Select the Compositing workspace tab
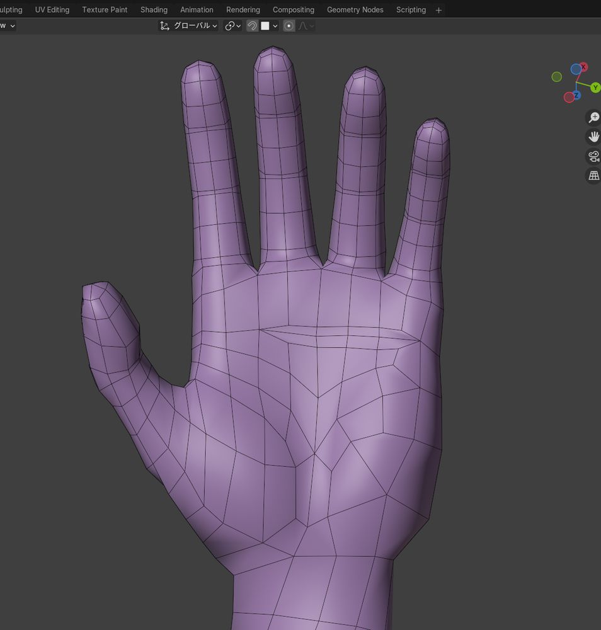The width and height of the screenshot is (601, 630). pyautogui.click(x=294, y=9)
